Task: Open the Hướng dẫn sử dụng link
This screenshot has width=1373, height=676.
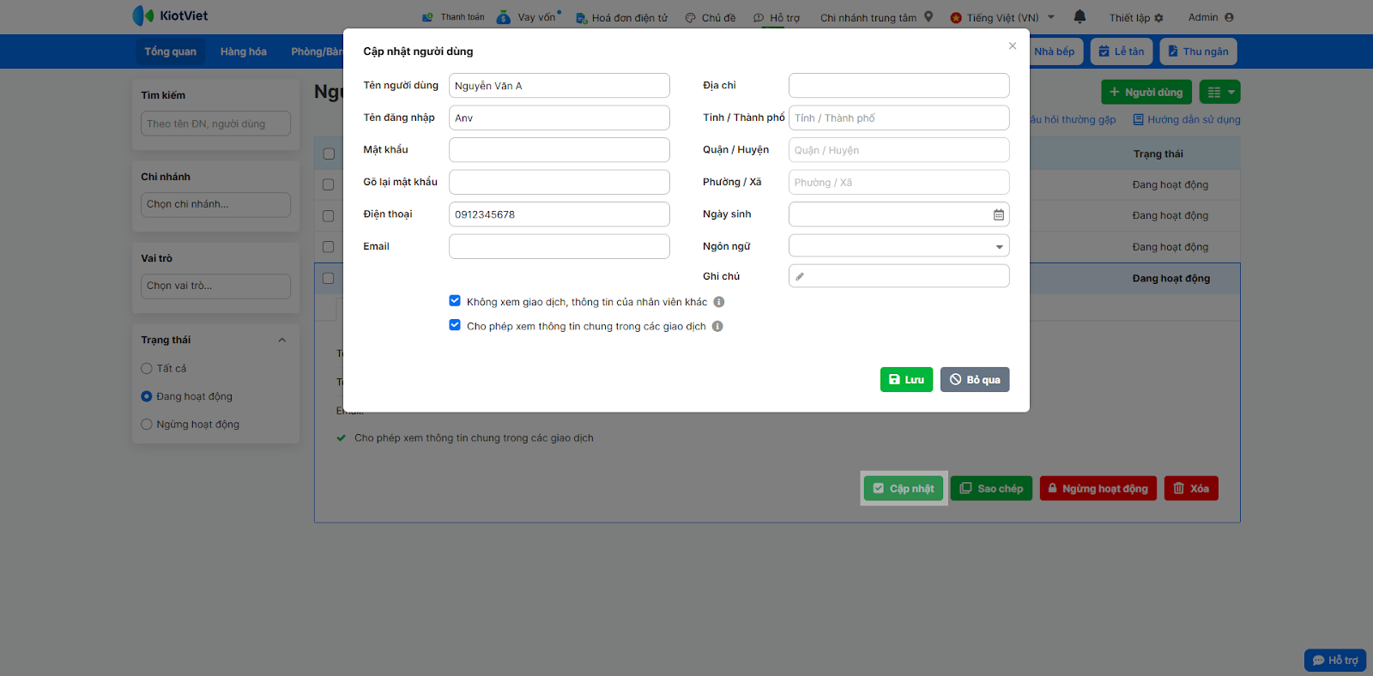Action: click(x=1187, y=120)
